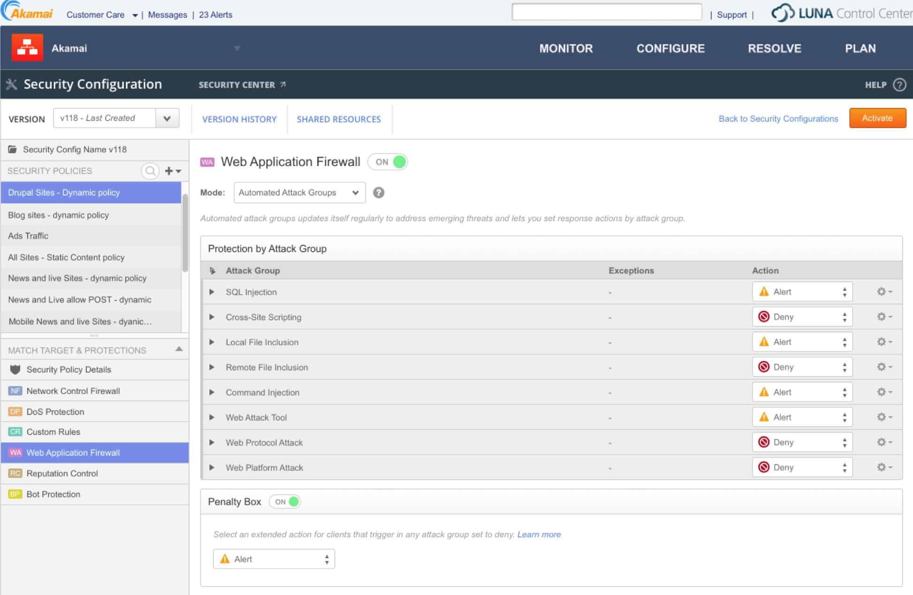Click the DP DoS Protection badge
The image size is (913, 595).
pos(15,412)
